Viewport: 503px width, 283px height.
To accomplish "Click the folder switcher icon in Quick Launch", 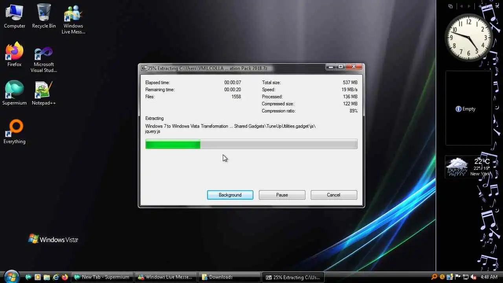I will coord(46,277).
